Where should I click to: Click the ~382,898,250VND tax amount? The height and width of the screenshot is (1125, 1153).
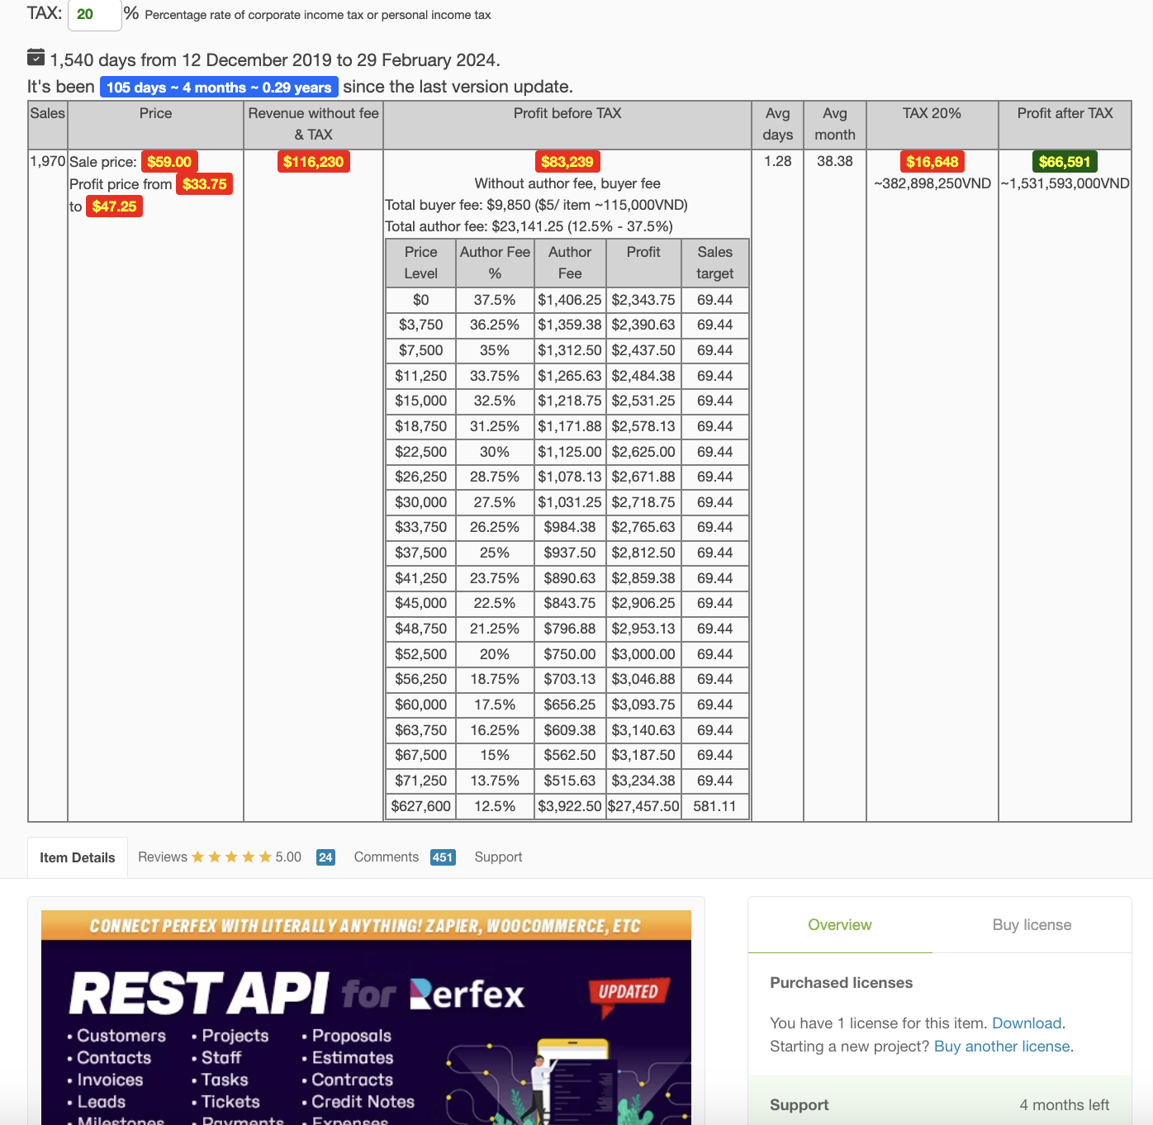tap(932, 183)
